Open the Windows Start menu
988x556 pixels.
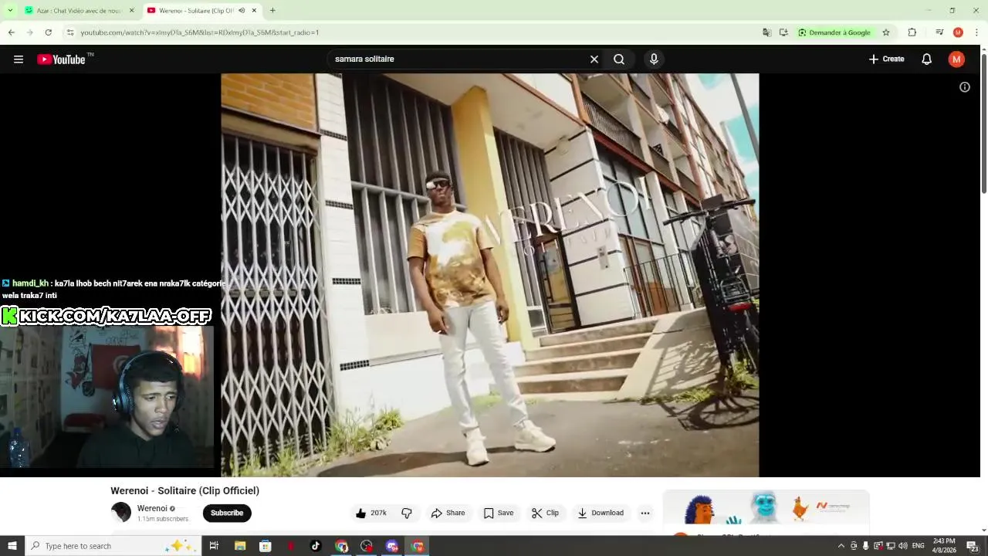(12, 546)
